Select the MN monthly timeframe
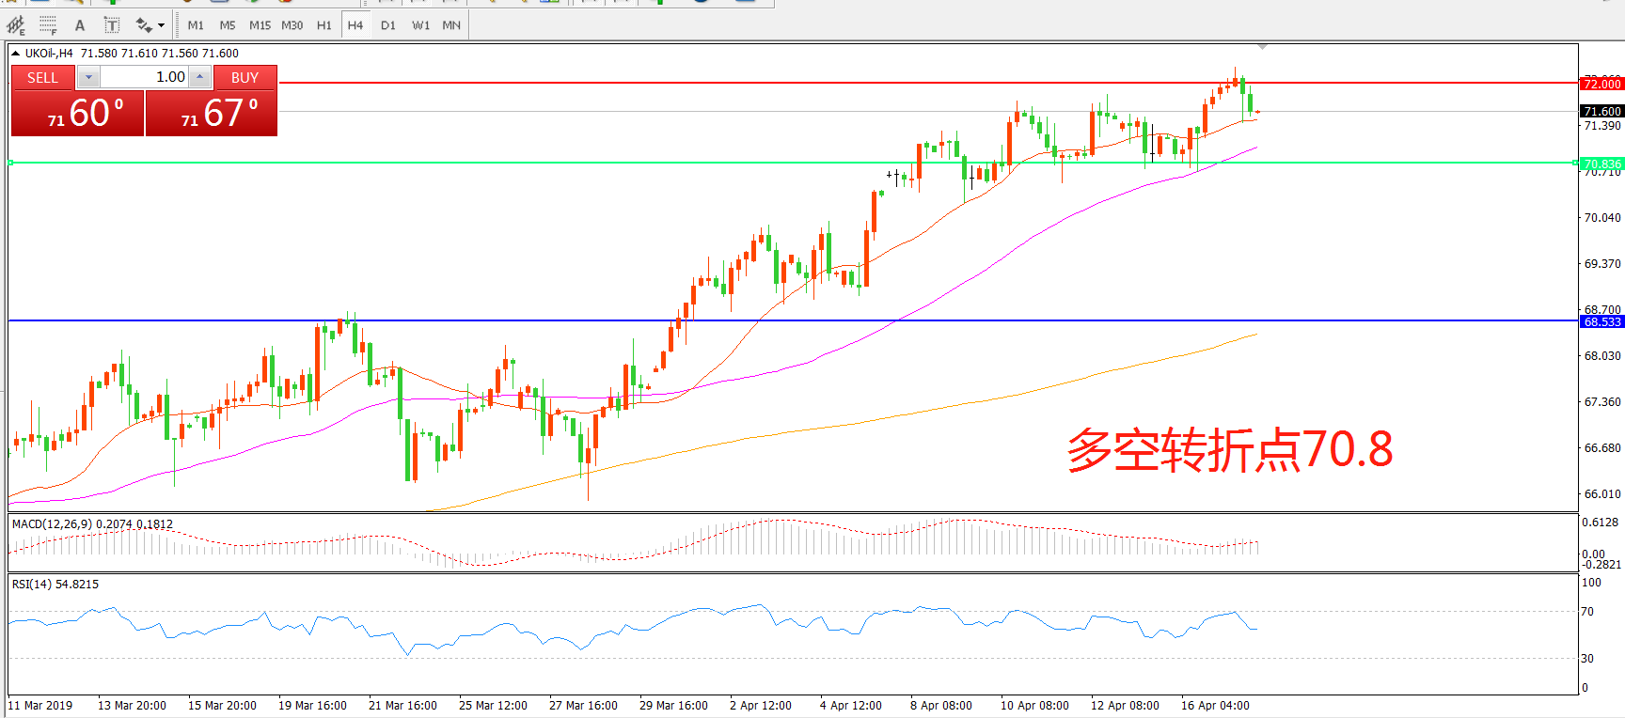This screenshot has width=1625, height=718. tap(451, 25)
